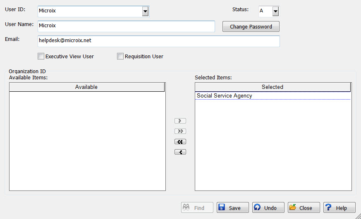361x219 pixels.
Task: Click the move-one-left single arrow button
Action: coord(180,152)
